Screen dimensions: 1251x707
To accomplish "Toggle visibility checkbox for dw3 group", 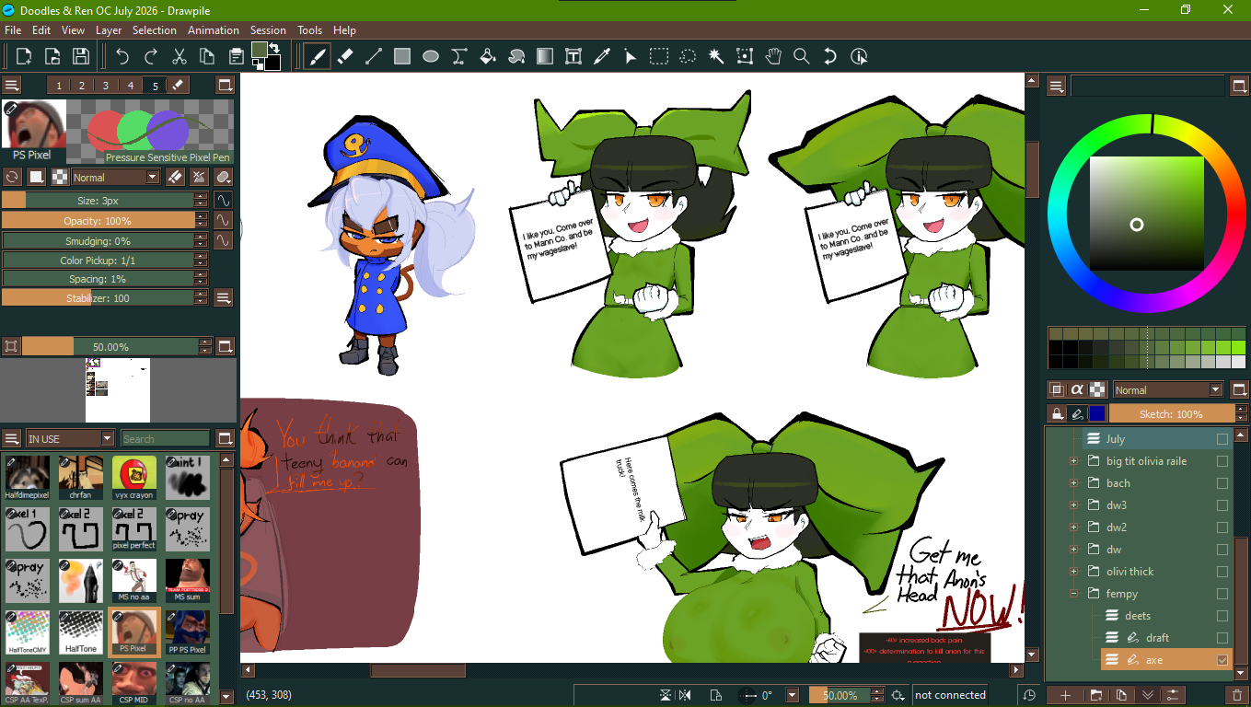I will (1222, 505).
